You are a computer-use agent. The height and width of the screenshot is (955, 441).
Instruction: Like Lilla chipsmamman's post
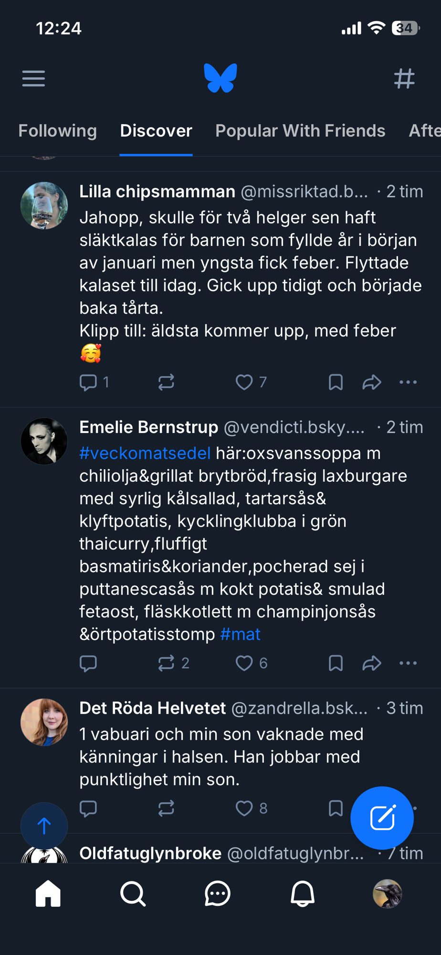[244, 382]
